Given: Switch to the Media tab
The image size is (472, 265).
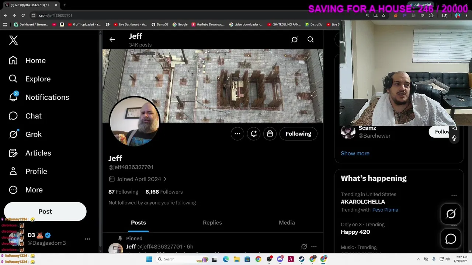Looking at the screenshot, I should click(287, 223).
